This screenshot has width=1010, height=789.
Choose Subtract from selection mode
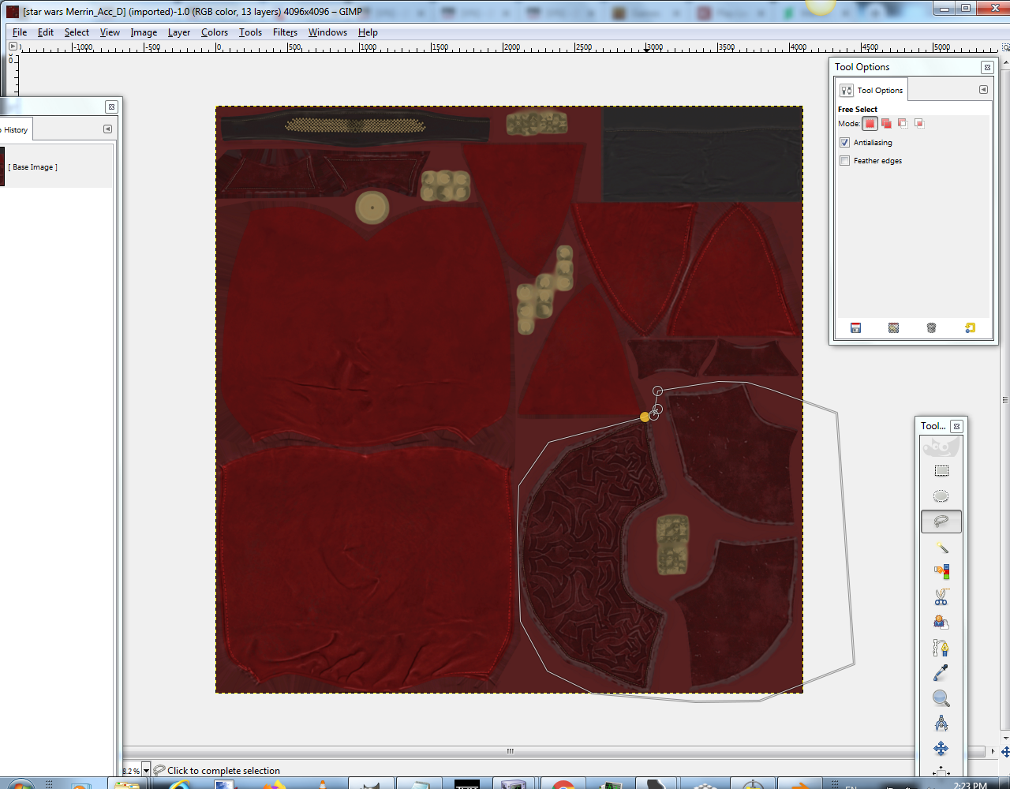pyautogui.click(x=903, y=123)
